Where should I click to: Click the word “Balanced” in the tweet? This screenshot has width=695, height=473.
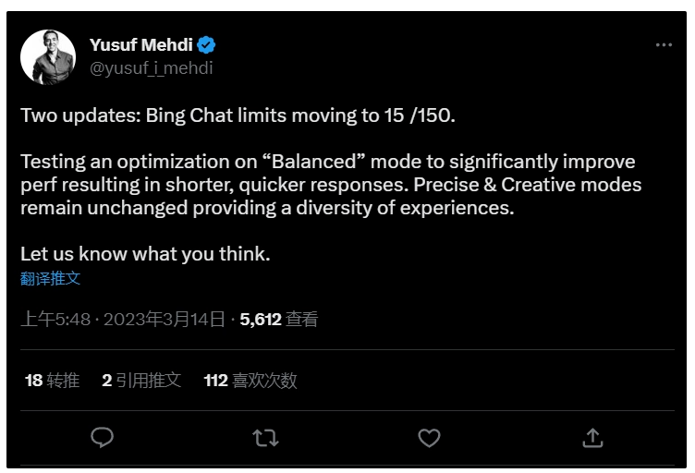pos(314,162)
